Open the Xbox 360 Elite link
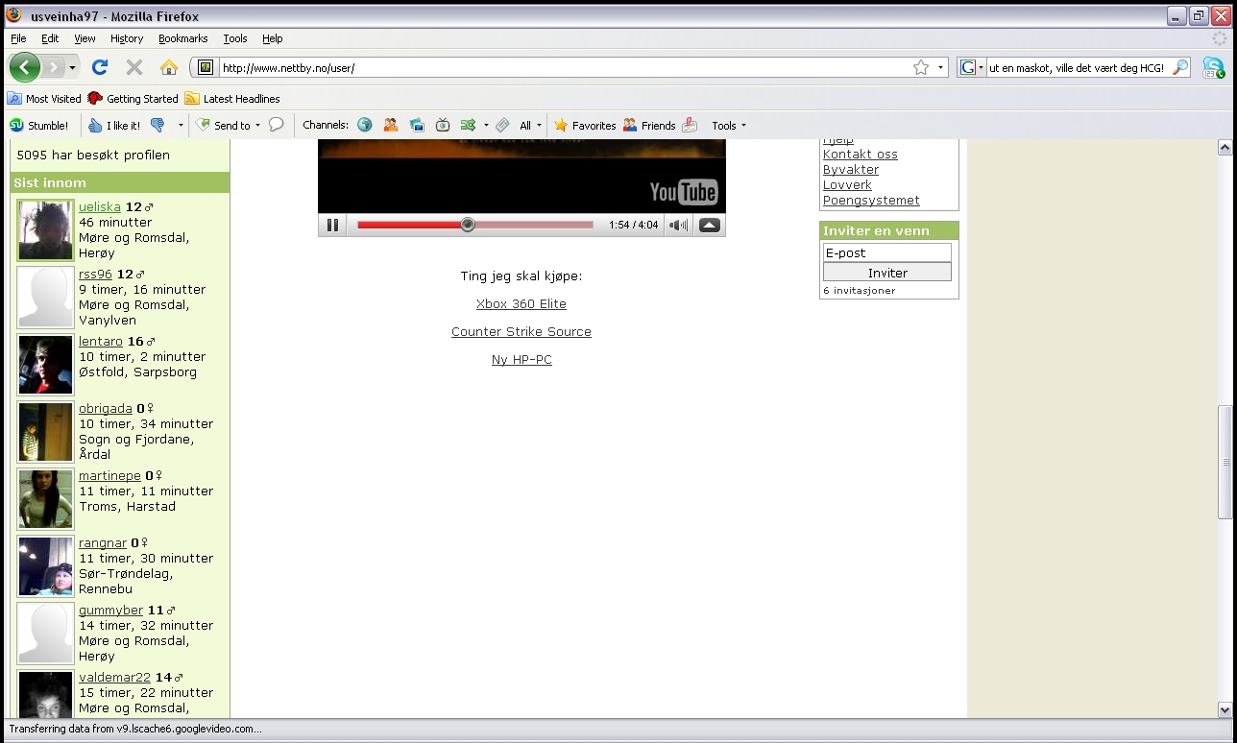Image resolution: width=1237 pixels, height=743 pixels. click(x=521, y=303)
